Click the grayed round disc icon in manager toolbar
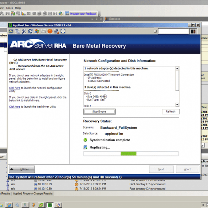The image size is (208, 208). click(x=50, y=14)
